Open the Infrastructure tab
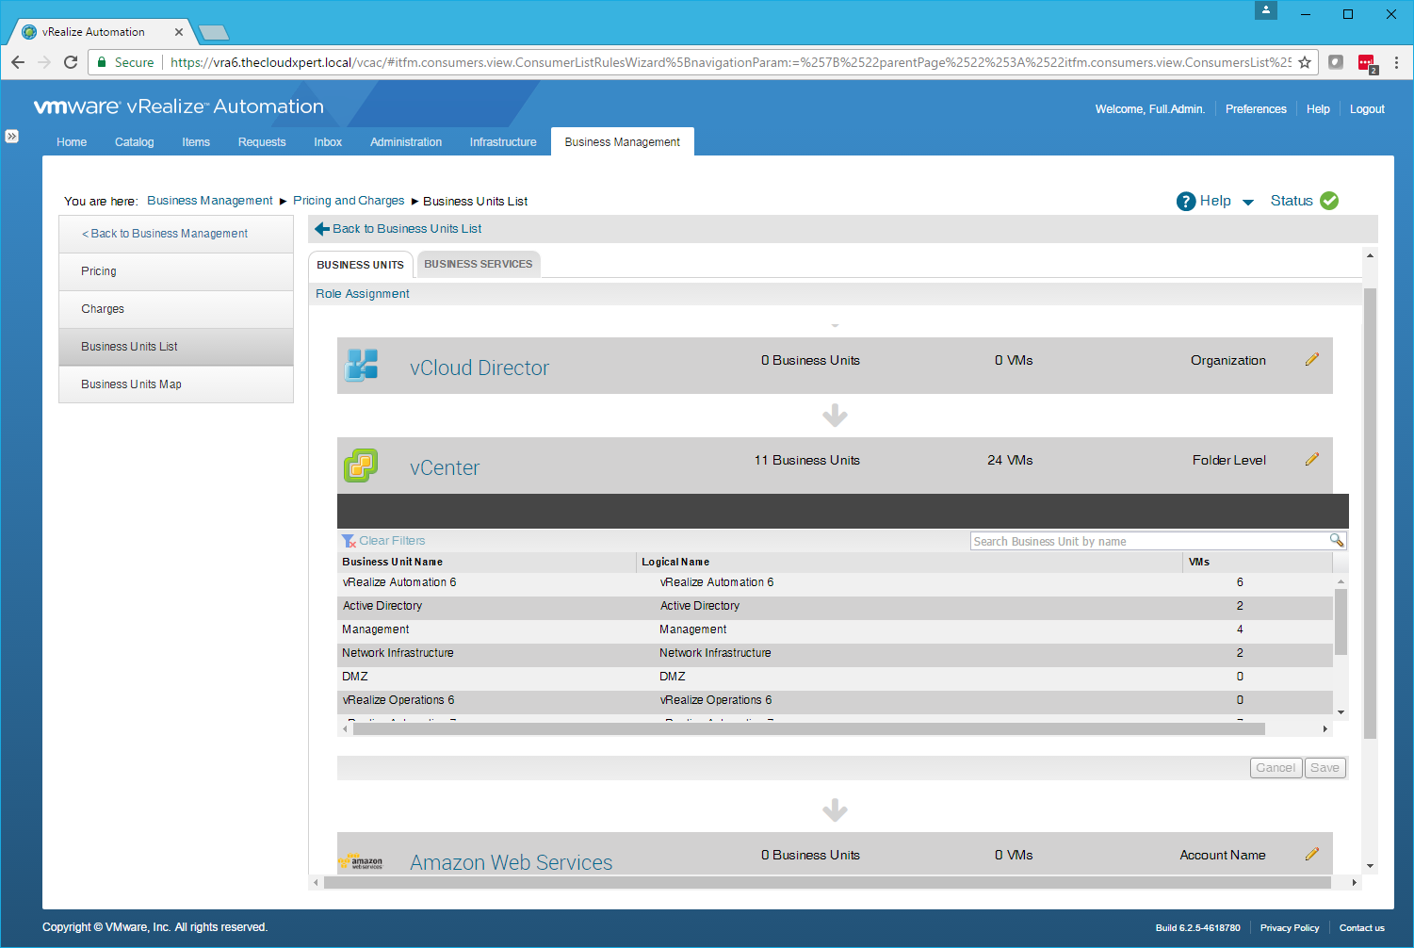This screenshot has width=1414, height=948. coord(503,142)
